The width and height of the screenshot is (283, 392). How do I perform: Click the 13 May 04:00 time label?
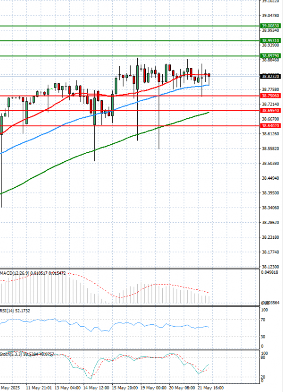point(68,388)
